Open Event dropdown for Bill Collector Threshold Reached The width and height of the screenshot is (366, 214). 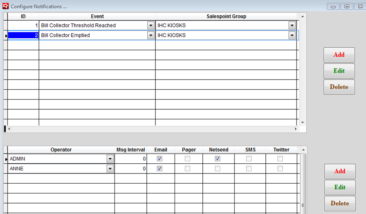point(151,26)
